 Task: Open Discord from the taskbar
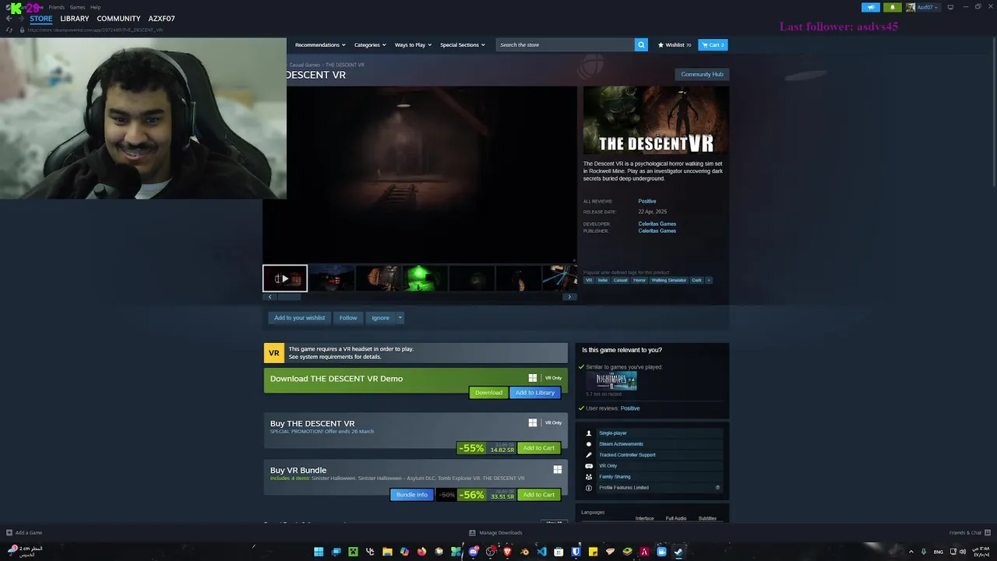pos(473,552)
